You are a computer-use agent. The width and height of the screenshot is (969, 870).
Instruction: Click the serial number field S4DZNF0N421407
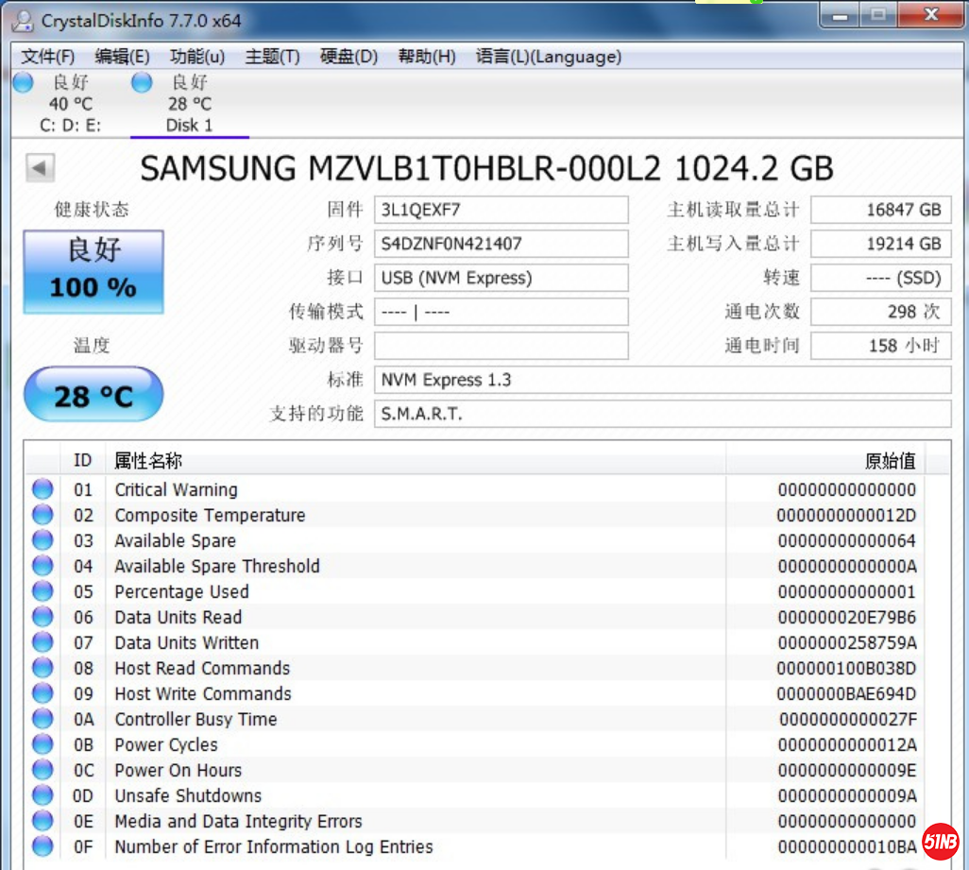(501, 244)
